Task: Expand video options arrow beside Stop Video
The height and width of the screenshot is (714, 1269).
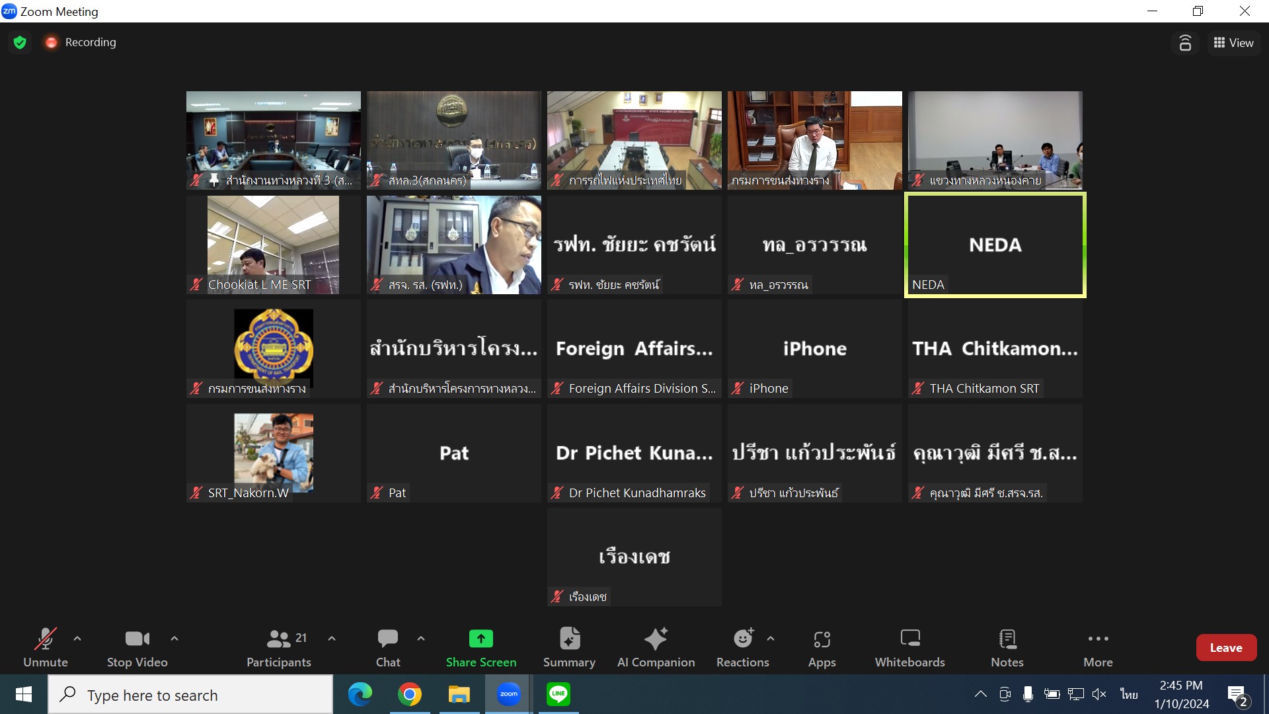Action: point(174,639)
